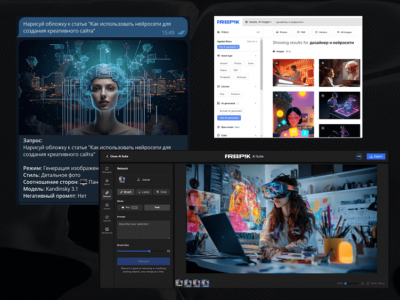Select the Lasso selection tab
Image resolution: width=400 pixels, height=300 pixels.
pyautogui.click(x=144, y=192)
